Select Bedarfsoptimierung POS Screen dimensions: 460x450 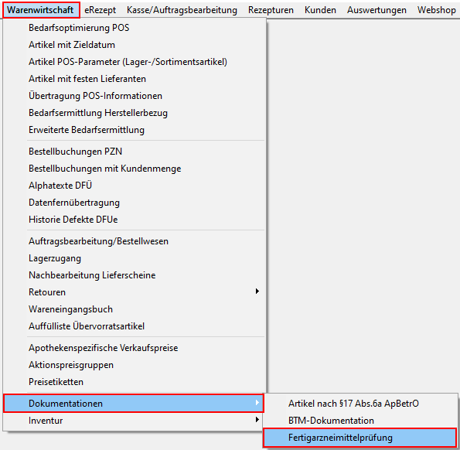[x=134, y=28]
